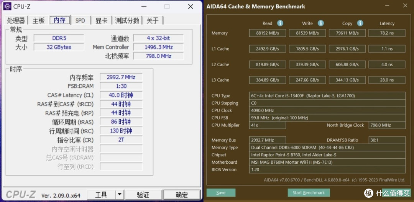This screenshot has width=414, height=202.
Task: Click CPU Clock 4090.0 MHz field
Action: click(327, 110)
